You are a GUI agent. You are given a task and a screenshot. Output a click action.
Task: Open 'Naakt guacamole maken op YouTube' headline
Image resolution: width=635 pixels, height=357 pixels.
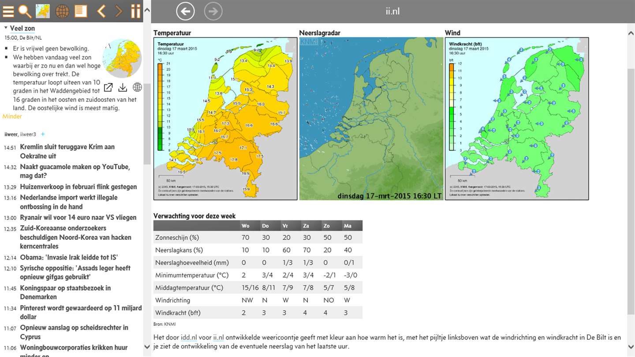click(x=75, y=171)
